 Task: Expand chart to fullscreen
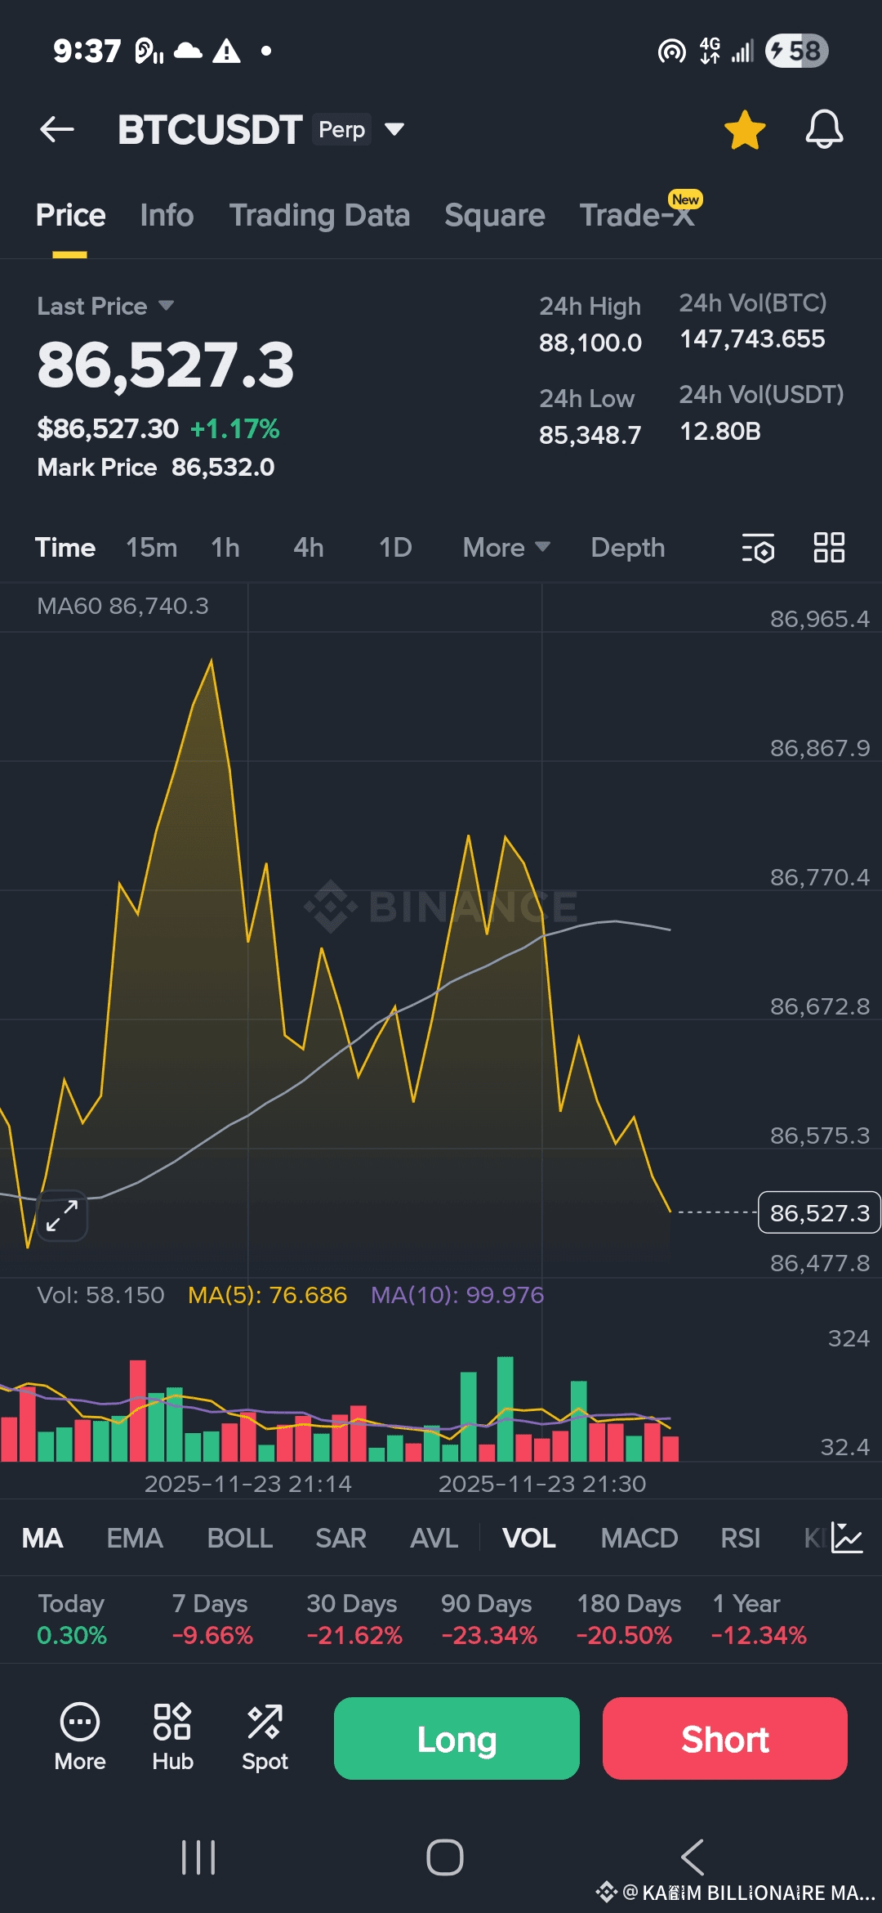62,1215
